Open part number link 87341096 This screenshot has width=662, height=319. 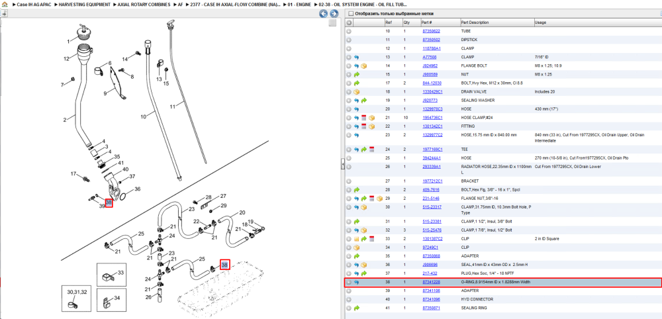pyautogui.click(x=431, y=300)
